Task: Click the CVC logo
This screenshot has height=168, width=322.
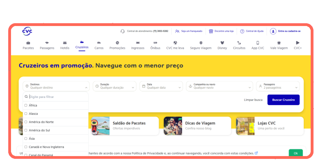Action: pyautogui.click(x=27, y=31)
